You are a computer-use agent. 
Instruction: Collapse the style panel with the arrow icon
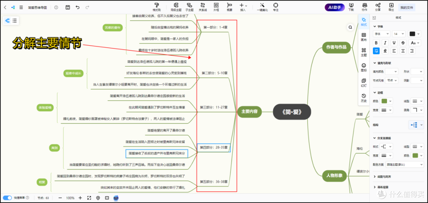click(x=374, y=17)
